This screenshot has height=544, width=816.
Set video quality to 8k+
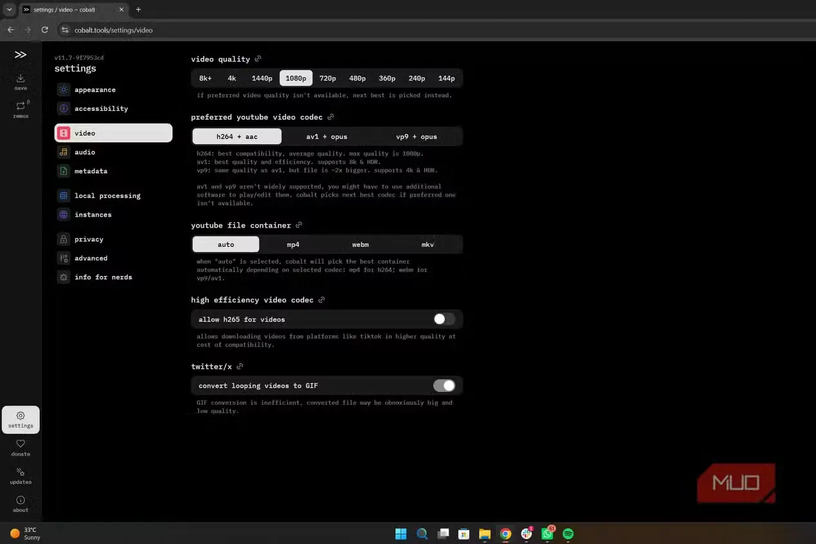point(205,78)
